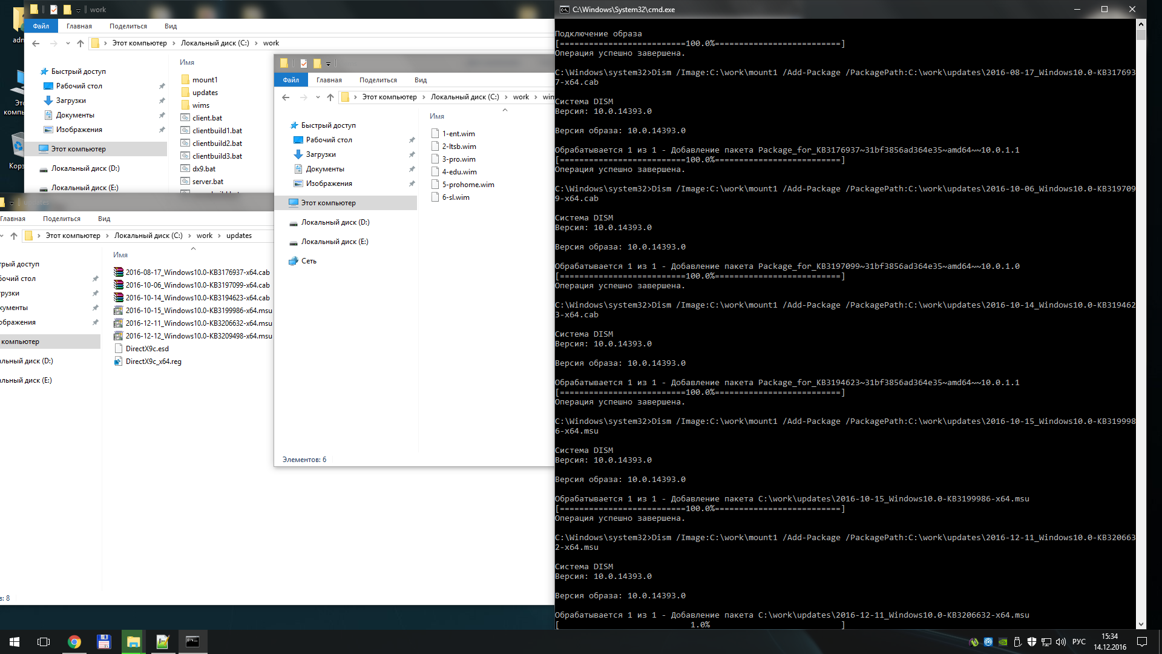Image resolution: width=1162 pixels, height=654 pixels.
Task: Select Локальный диск (D:) in wims window sidebar
Action: click(329, 222)
